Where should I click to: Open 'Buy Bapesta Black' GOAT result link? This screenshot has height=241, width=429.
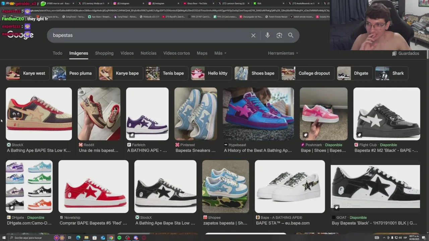pyautogui.click(x=374, y=223)
